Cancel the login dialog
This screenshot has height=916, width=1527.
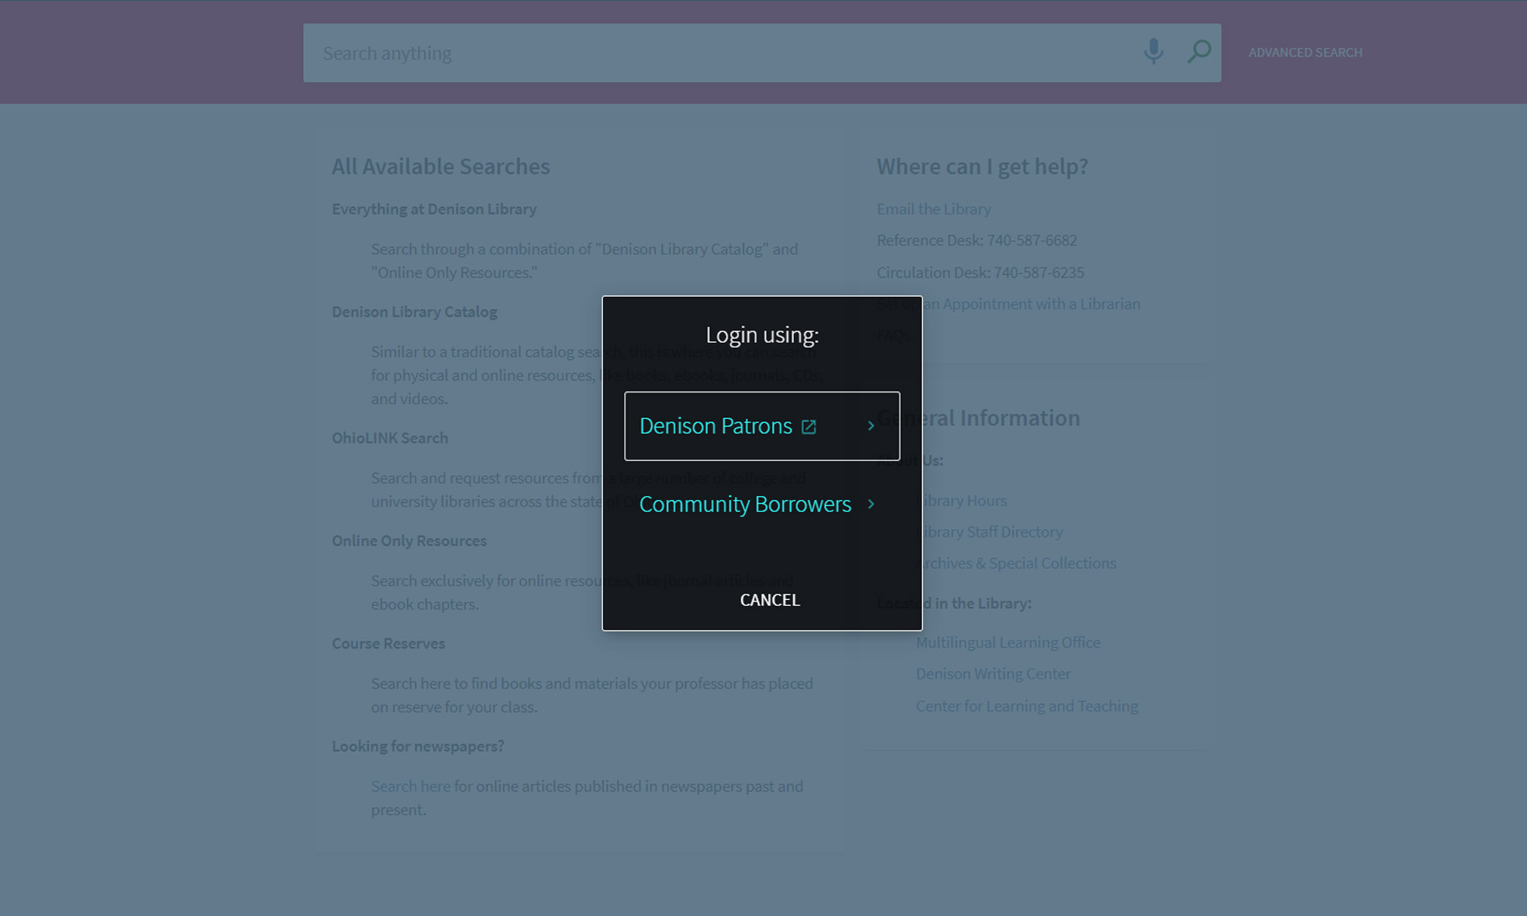770,600
